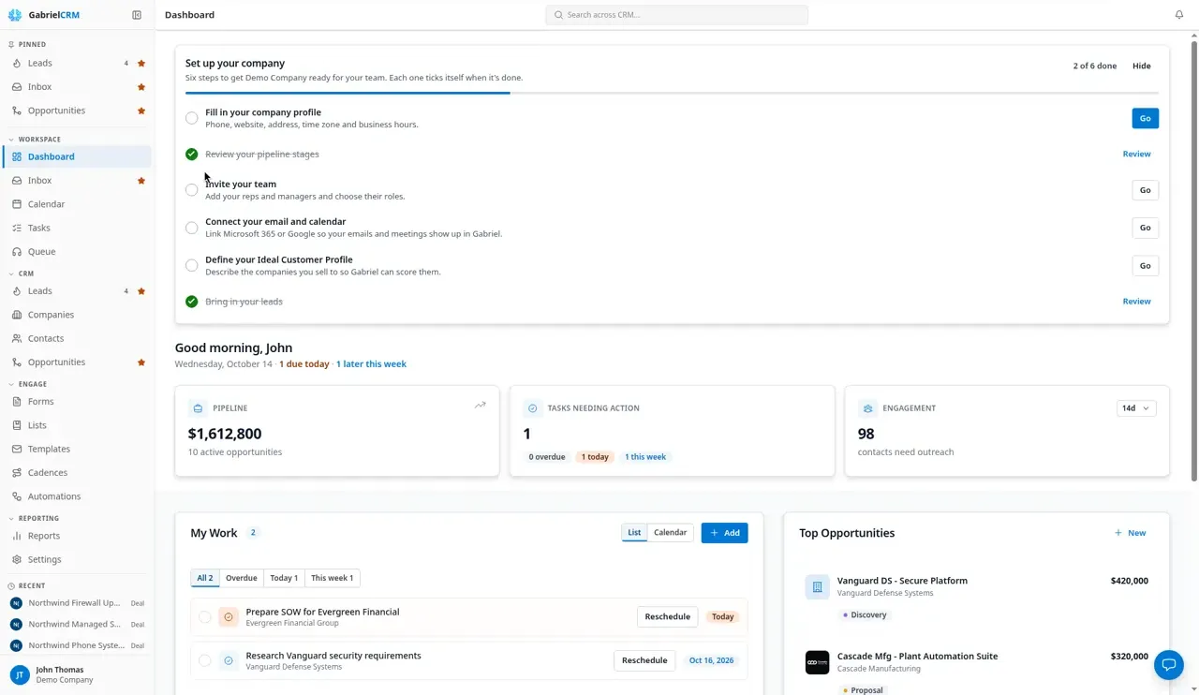Open Tasks from the sidebar

75,228
